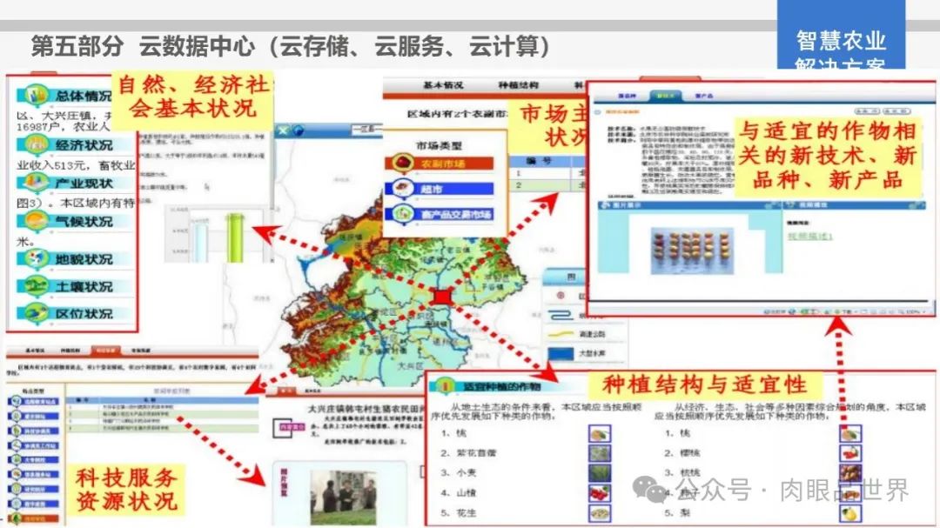Click the 大兴区 label on the map

tap(411, 365)
